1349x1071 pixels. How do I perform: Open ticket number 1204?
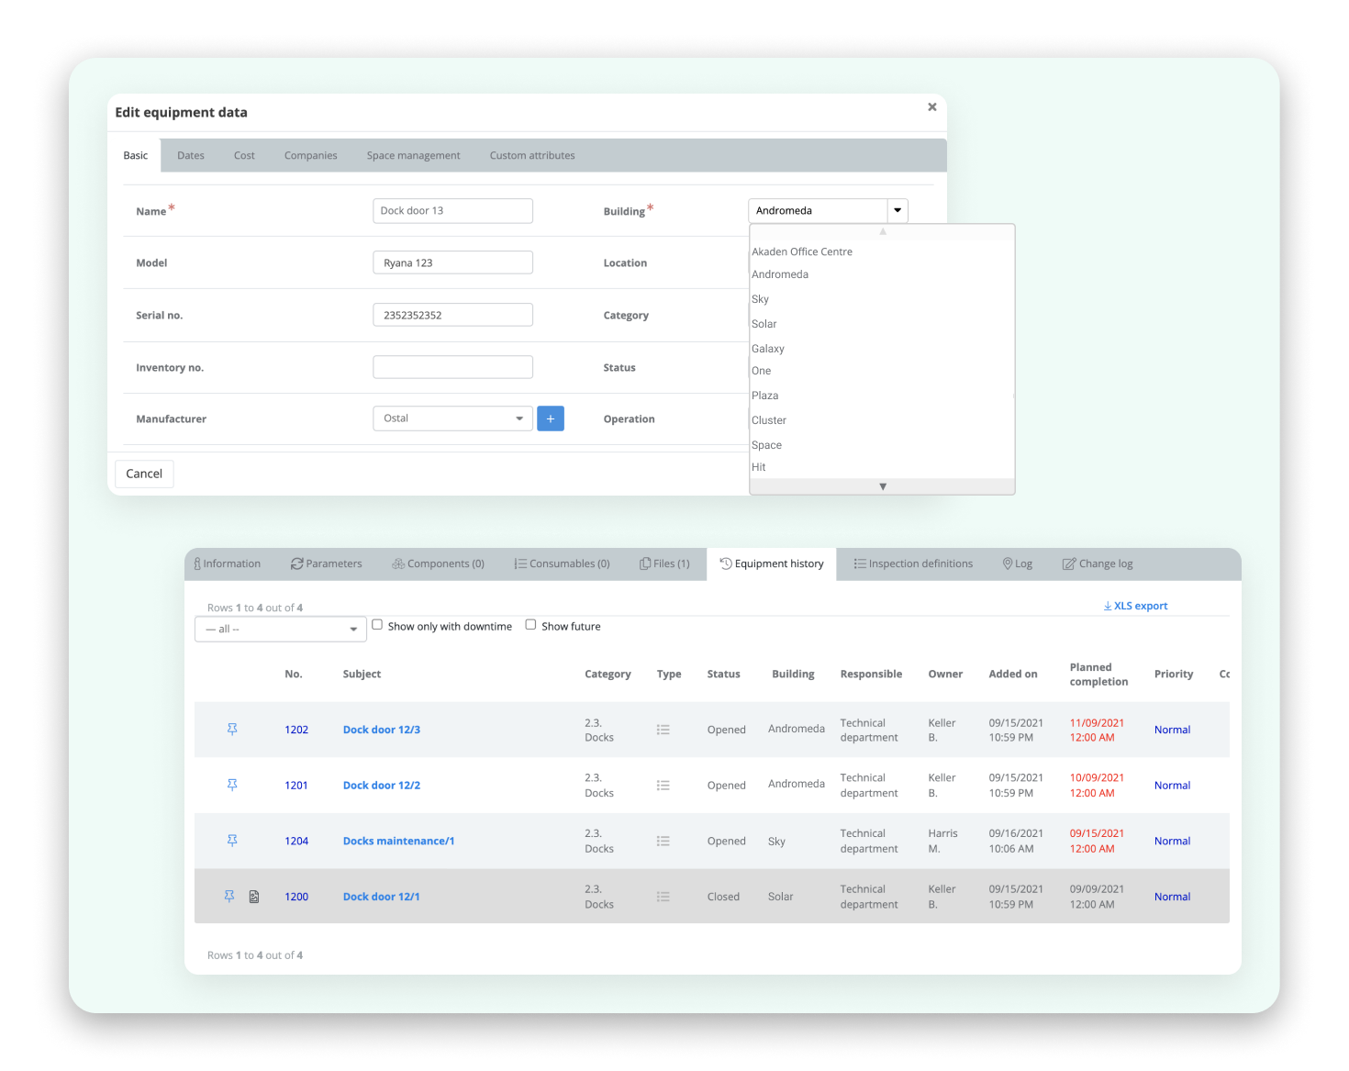pos(296,841)
